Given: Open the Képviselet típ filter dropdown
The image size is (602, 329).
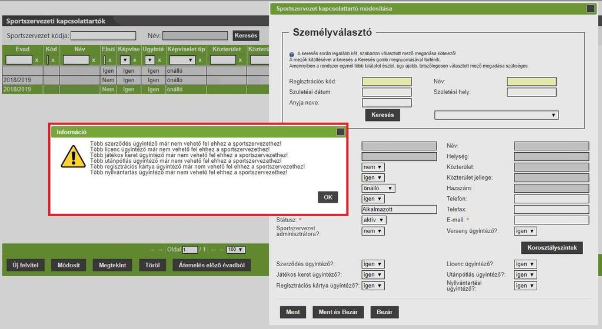Looking at the screenshot, I should tap(182, 60).
